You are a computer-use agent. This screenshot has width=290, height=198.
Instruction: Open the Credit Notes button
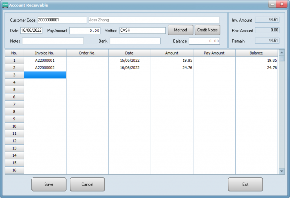click(x=207, y=30)
